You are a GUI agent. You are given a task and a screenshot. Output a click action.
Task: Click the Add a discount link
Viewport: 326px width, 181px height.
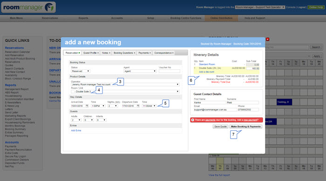[206, 72]
